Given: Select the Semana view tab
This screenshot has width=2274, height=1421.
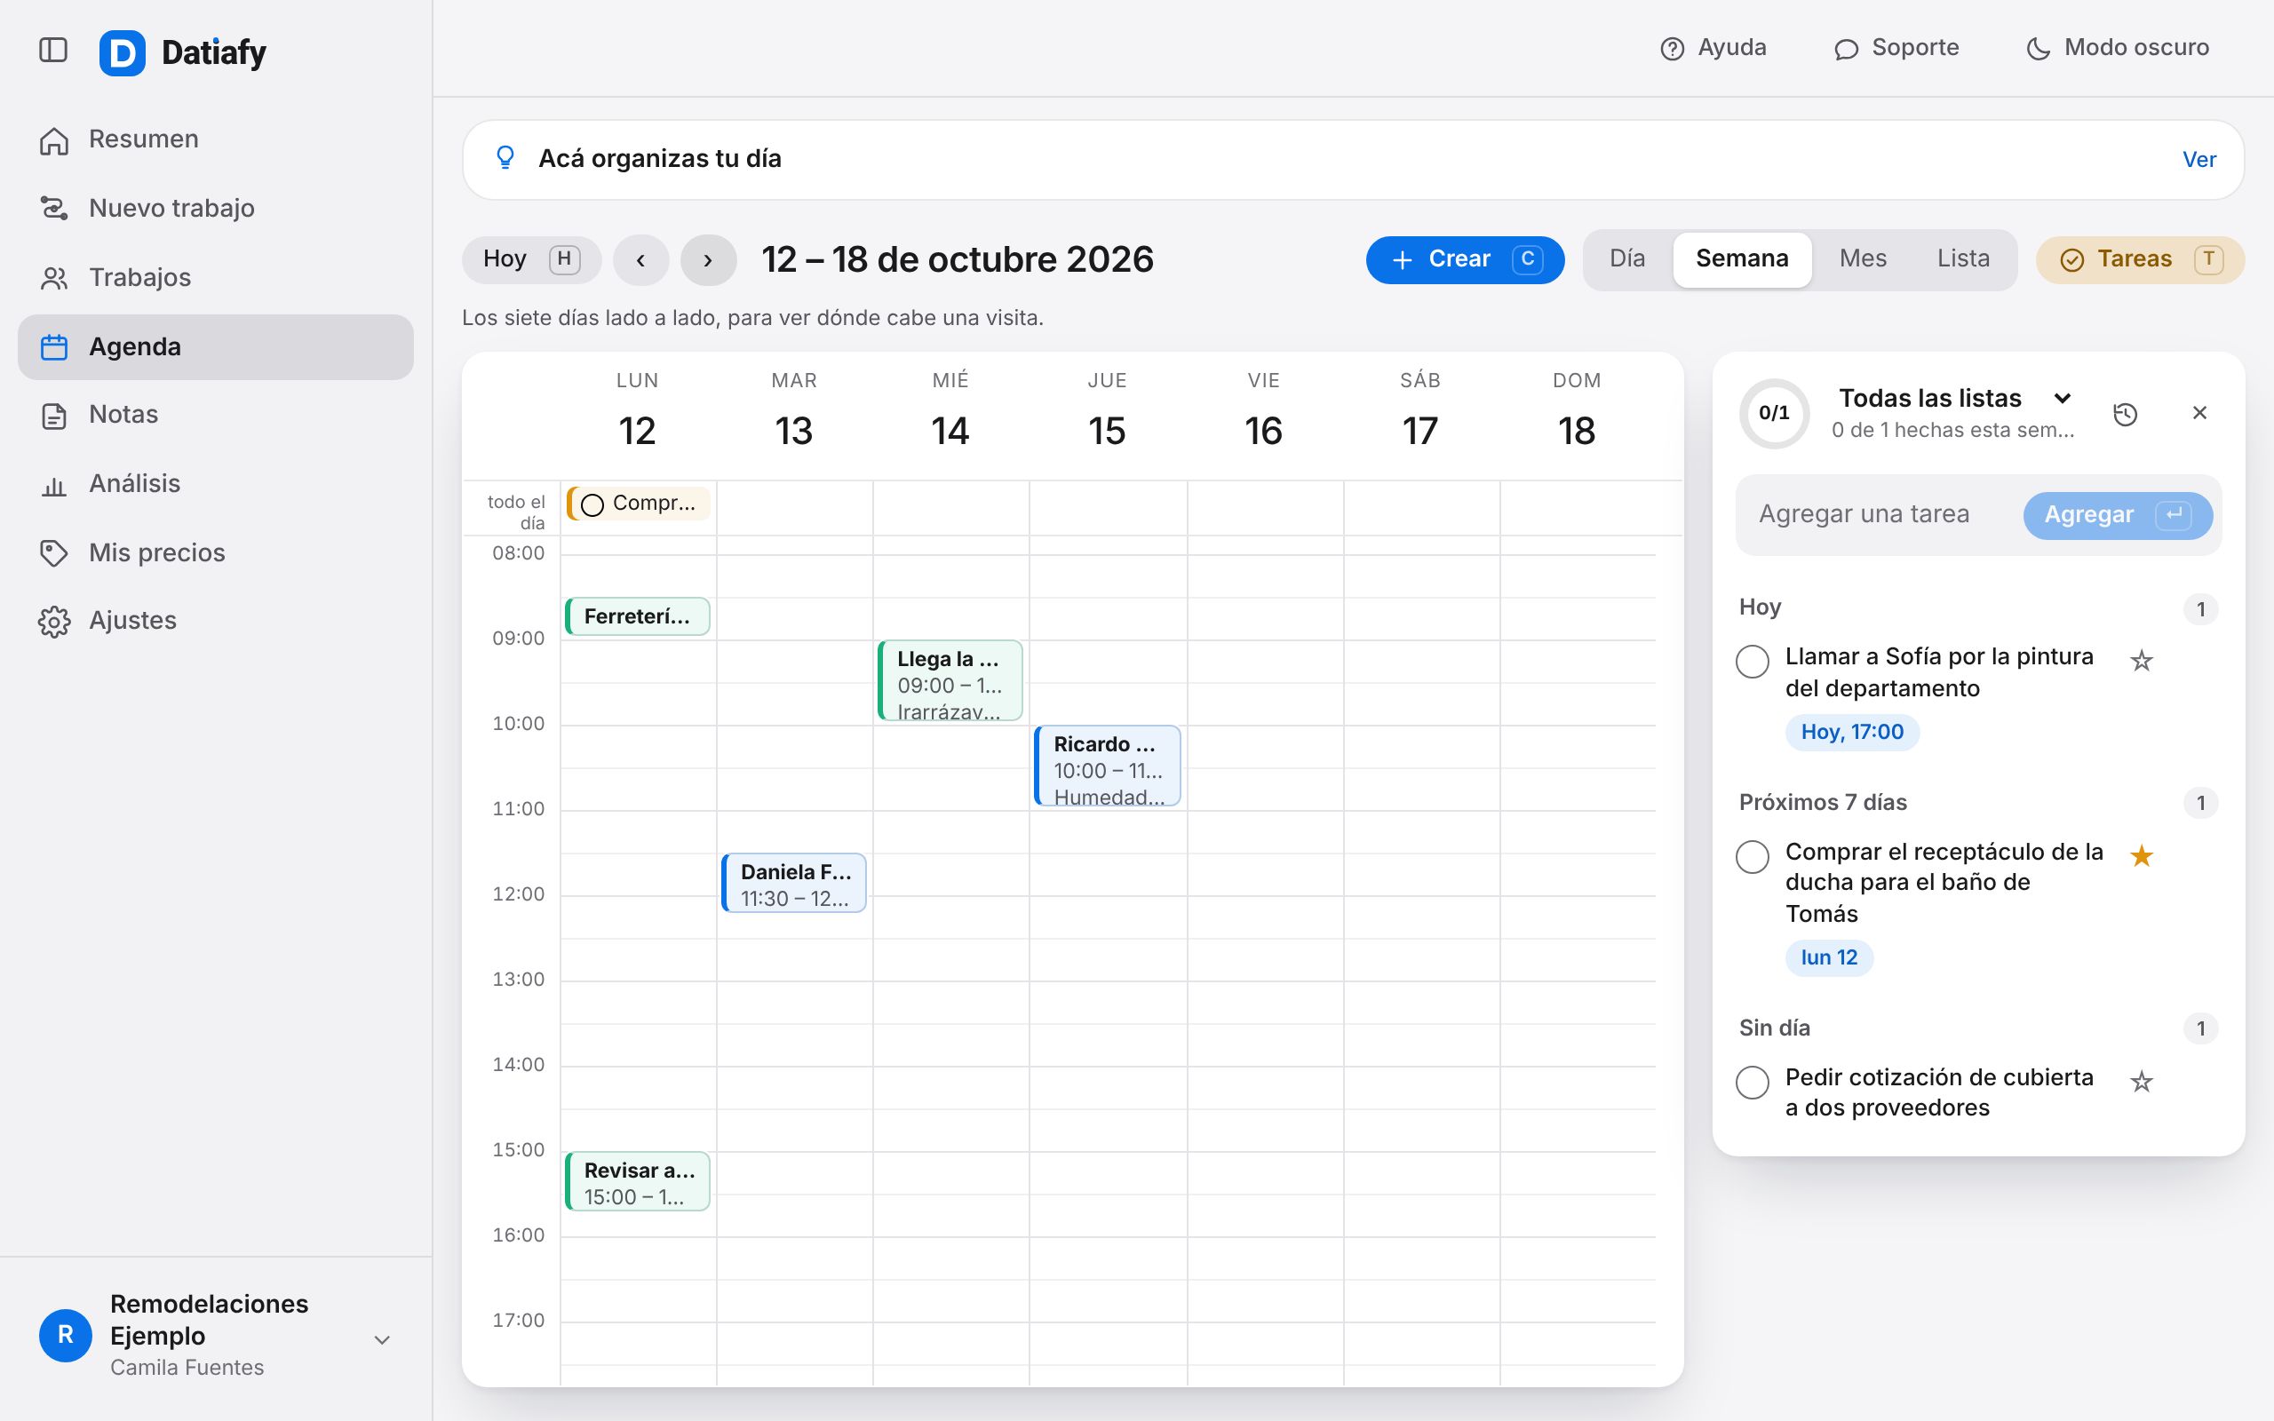Looking at the screenshot, I should tap(1742, 259).
